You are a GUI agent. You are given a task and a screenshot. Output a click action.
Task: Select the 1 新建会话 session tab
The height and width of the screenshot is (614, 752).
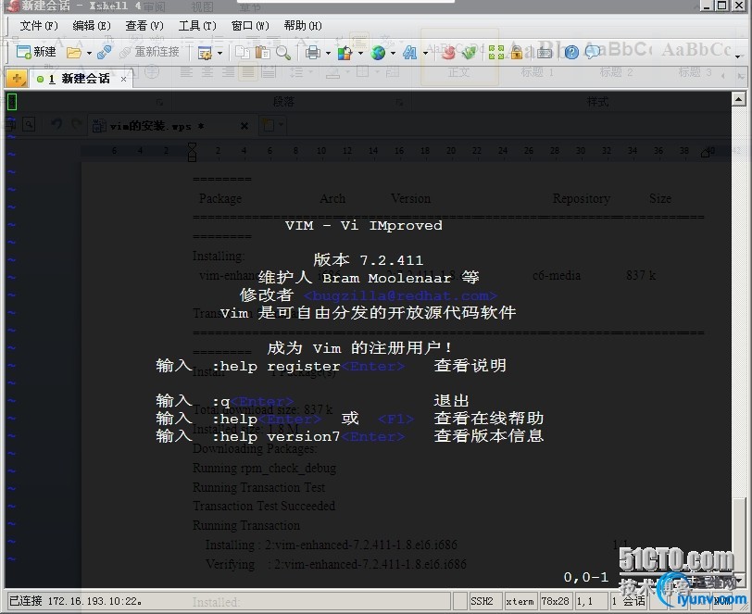[x=80, y=79]
